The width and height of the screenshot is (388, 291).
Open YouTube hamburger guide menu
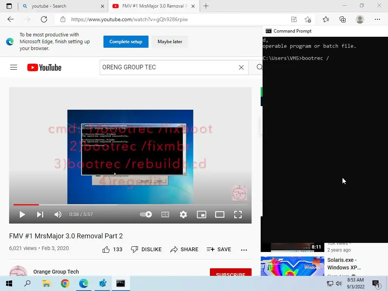[x=14, y=67]
